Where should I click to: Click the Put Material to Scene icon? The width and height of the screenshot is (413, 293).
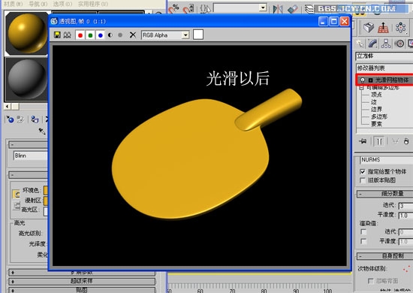pos(20,119)
